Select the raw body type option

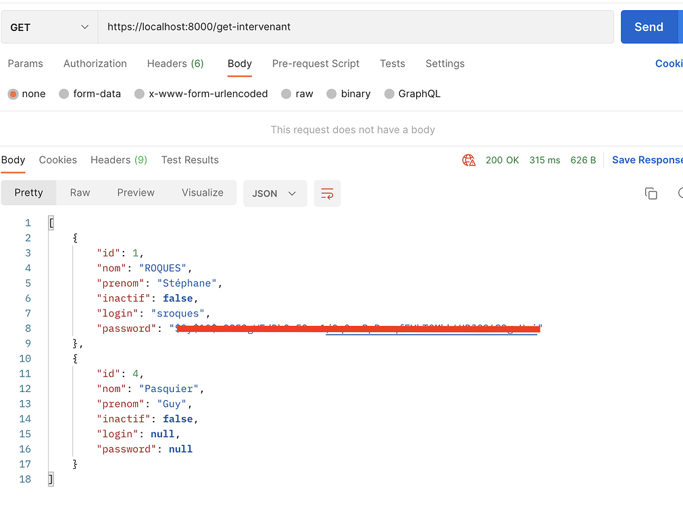286,94
